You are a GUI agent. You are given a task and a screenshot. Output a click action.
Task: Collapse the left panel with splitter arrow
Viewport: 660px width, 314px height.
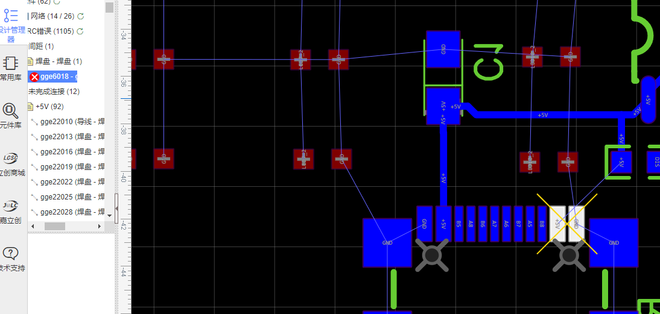116,208
